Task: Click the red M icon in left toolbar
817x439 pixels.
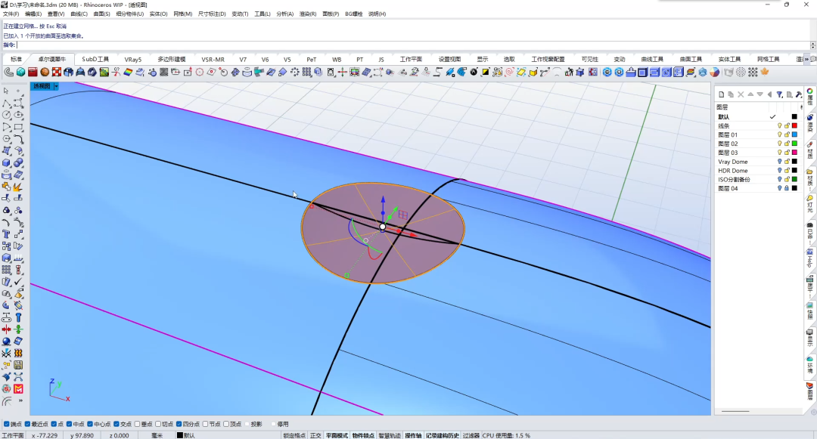Action: [x=18, y=388]
